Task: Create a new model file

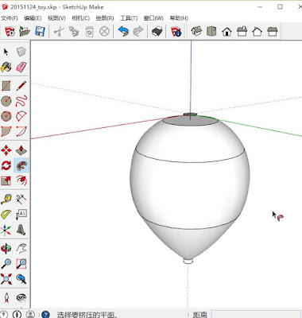Action: [x=10, y=32]
